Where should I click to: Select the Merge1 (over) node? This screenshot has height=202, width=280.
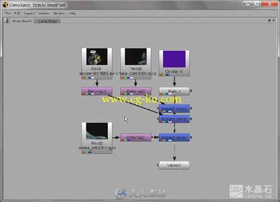(174, 119)
